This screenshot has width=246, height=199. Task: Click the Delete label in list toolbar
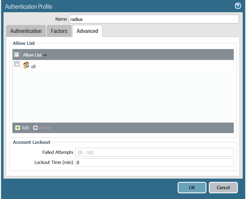point(45,128)
